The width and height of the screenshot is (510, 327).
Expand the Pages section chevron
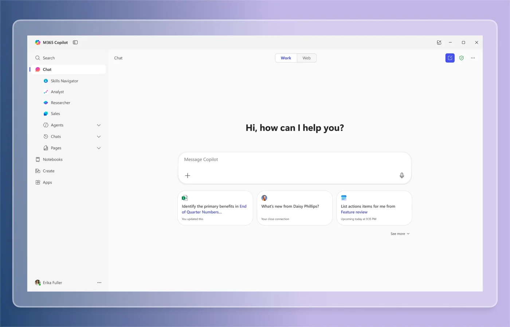99,148
